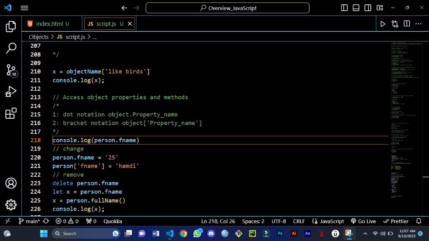This screenshot has width=429, height=241.
Task: Click the taskbar Search box
Action: 86,233
